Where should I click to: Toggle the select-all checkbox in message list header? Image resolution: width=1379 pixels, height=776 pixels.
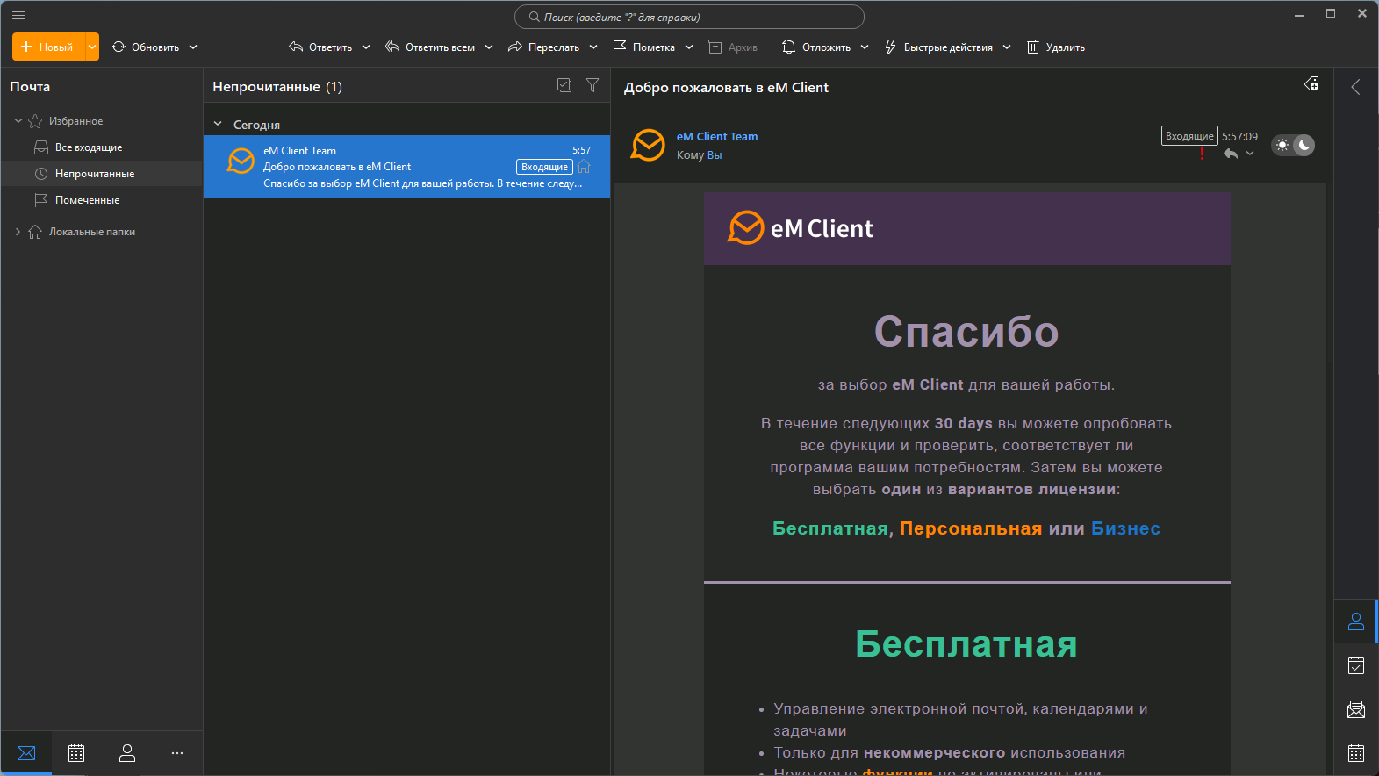click(564, 85)
